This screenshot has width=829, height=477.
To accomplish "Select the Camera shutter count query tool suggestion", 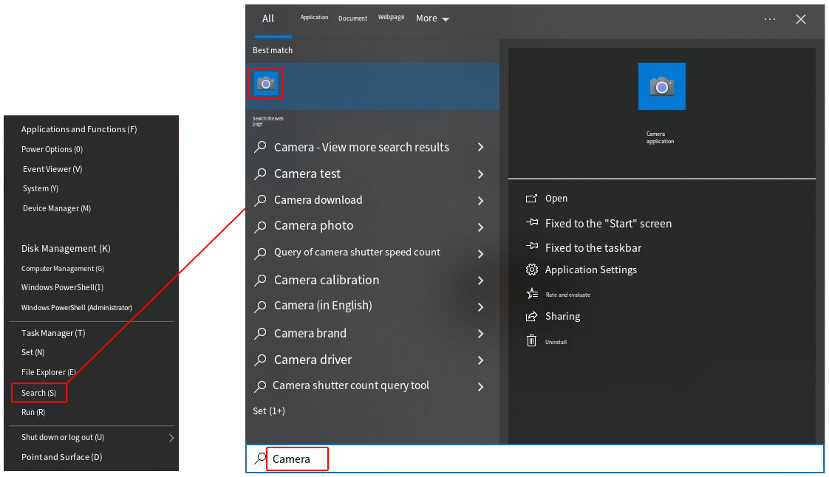I will click(x=350, y=385).
